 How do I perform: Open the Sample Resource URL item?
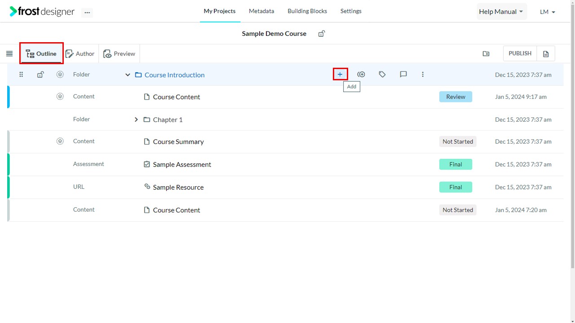click(178, 188)
